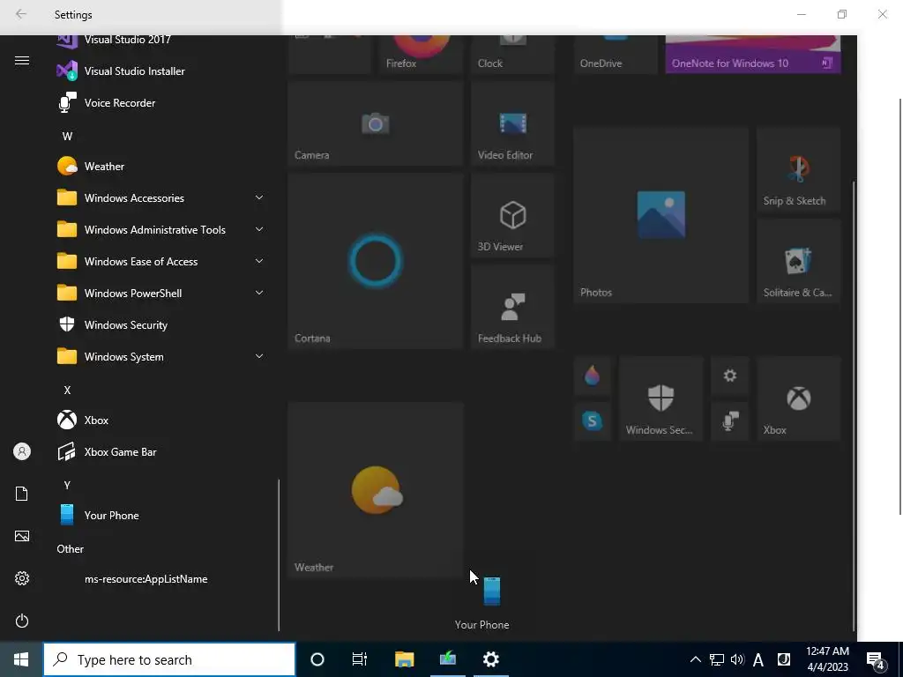Launch Voice Recorder app
The image size is (903, 677).
(x=161, y=103)
